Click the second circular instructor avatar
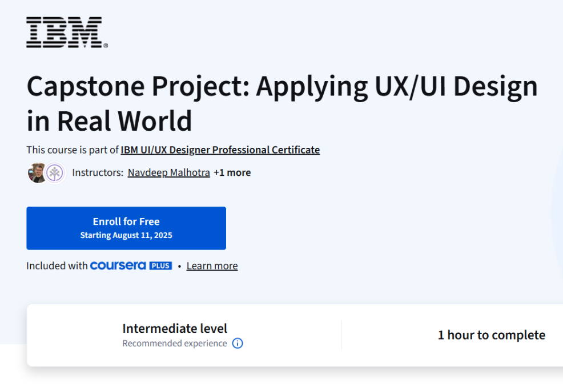 click(54, 172)
